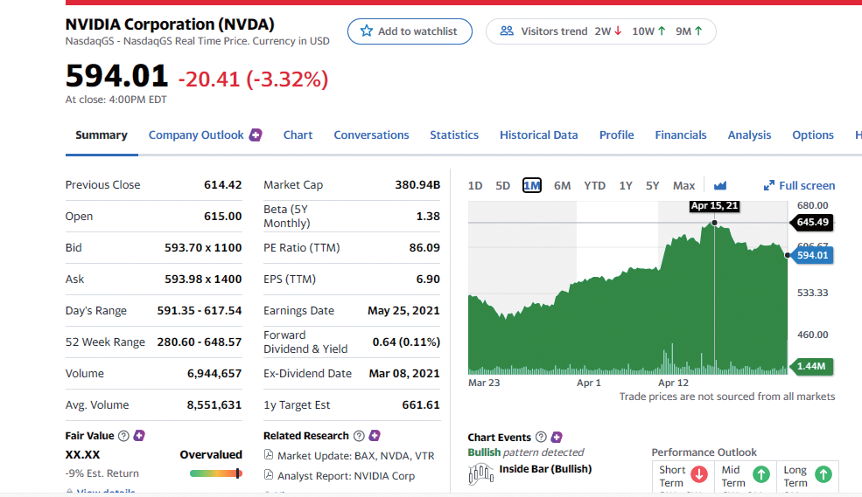Open Analyst Report: NVIDIA Corp

click(x=346, y=476)
